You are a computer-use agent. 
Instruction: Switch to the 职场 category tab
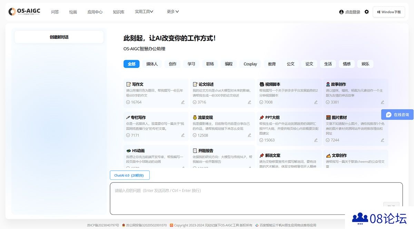(x=210, y=64)
